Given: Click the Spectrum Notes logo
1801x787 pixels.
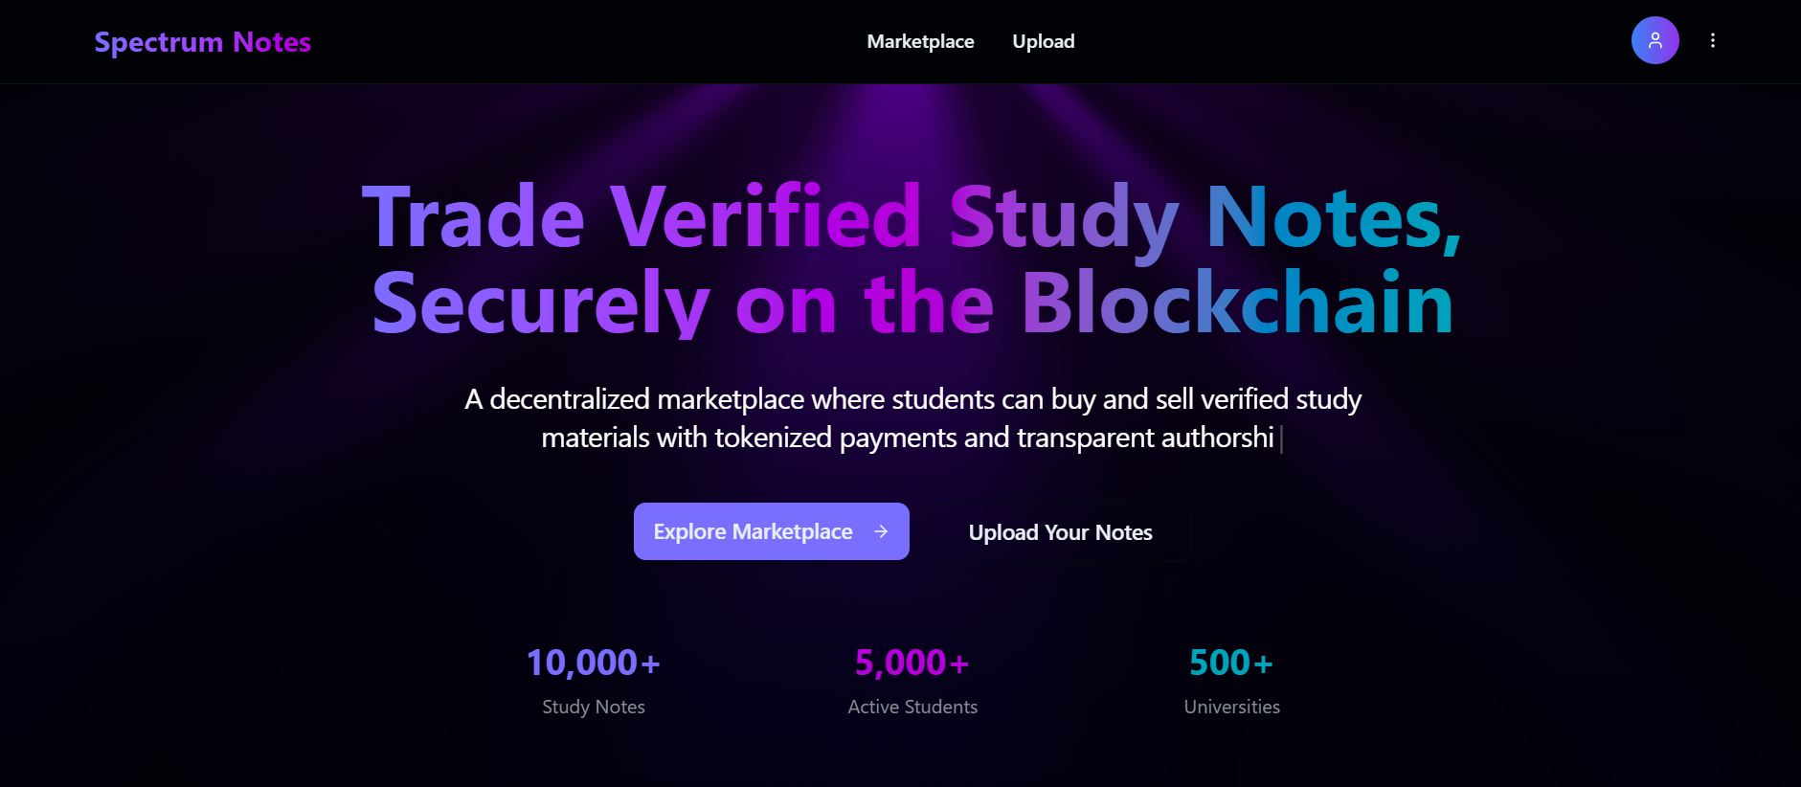Looking at the screenshot, I should point(203,42).
